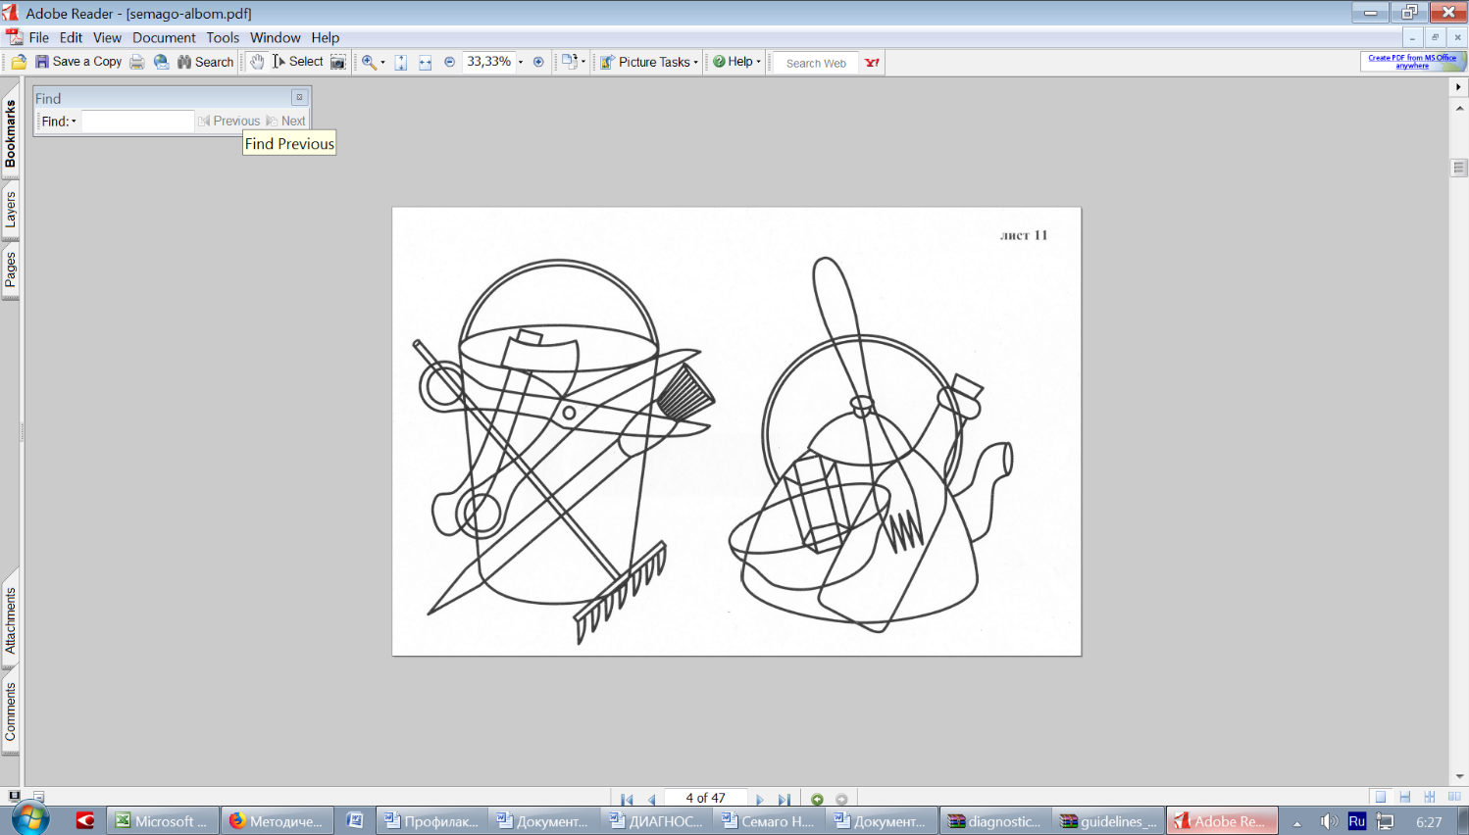This screenshot has width=1469, height=835.
Task: Open the File menu
Action: click(x=39, y=37)
